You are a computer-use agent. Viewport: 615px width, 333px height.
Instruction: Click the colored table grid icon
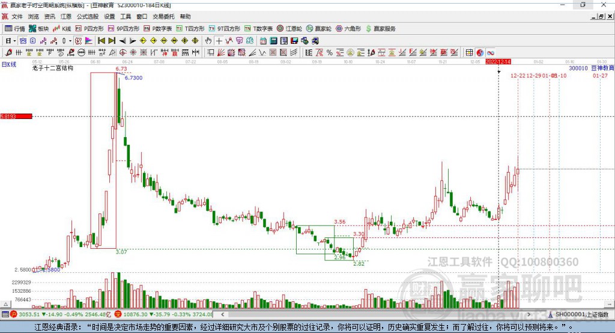pyautogui.click(x=469, y=53)
